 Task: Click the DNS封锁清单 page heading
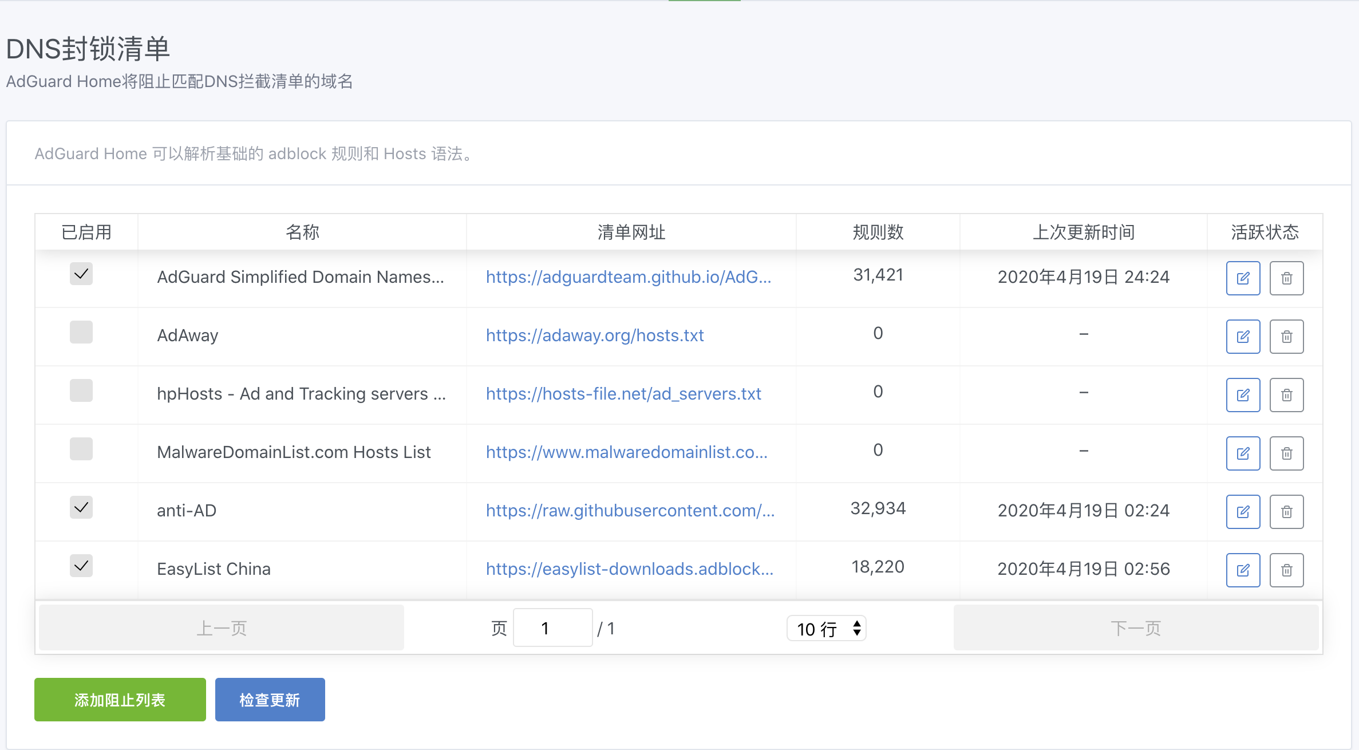(x=88, y=49)
